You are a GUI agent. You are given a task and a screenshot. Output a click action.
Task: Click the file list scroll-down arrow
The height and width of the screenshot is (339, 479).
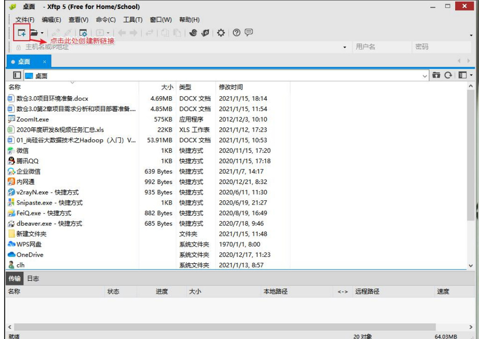tap(471, 266)
